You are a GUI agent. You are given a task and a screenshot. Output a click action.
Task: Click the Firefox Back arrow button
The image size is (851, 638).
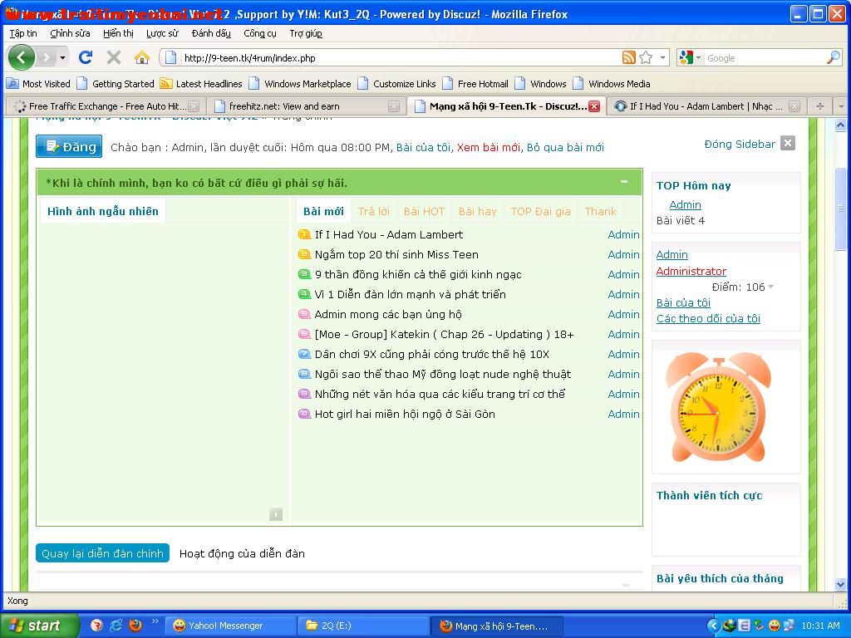click(x=21, y=57)
